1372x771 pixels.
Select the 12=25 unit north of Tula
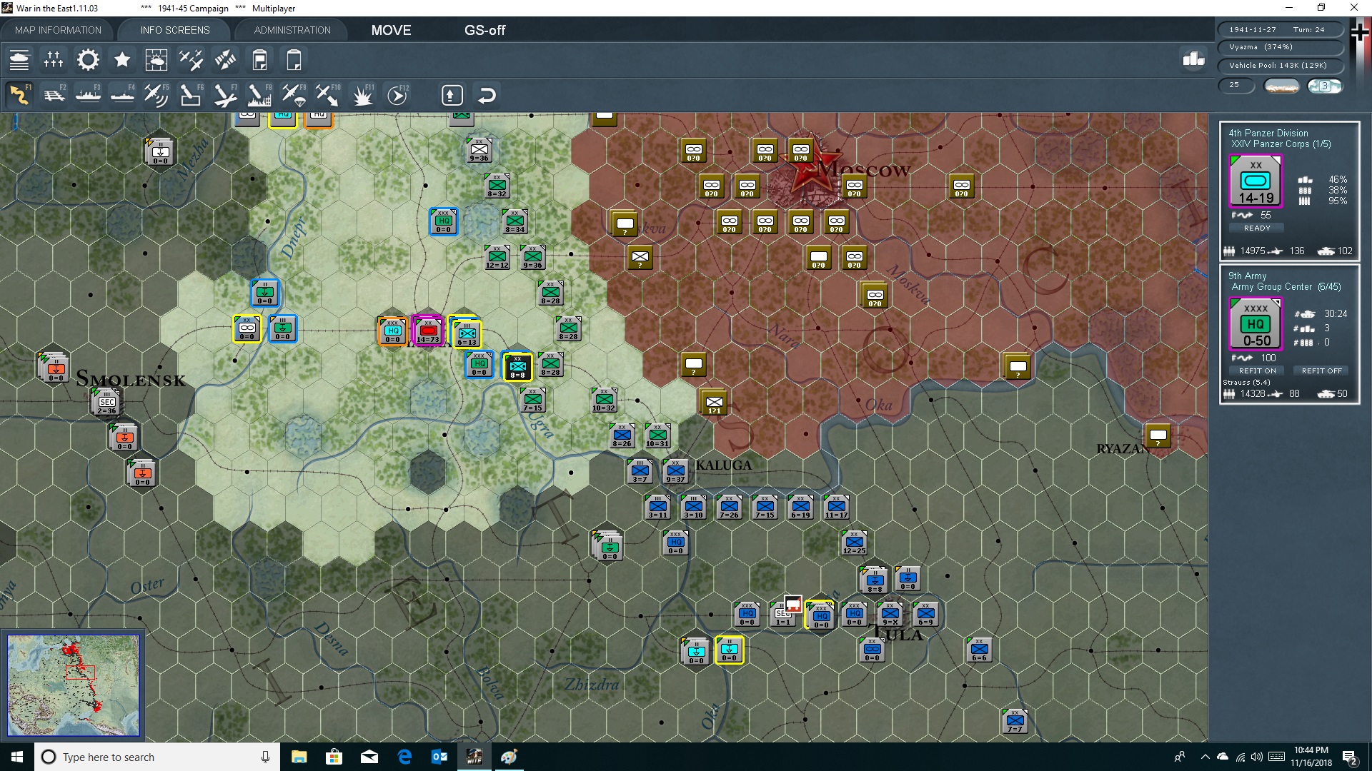point(854,543)
